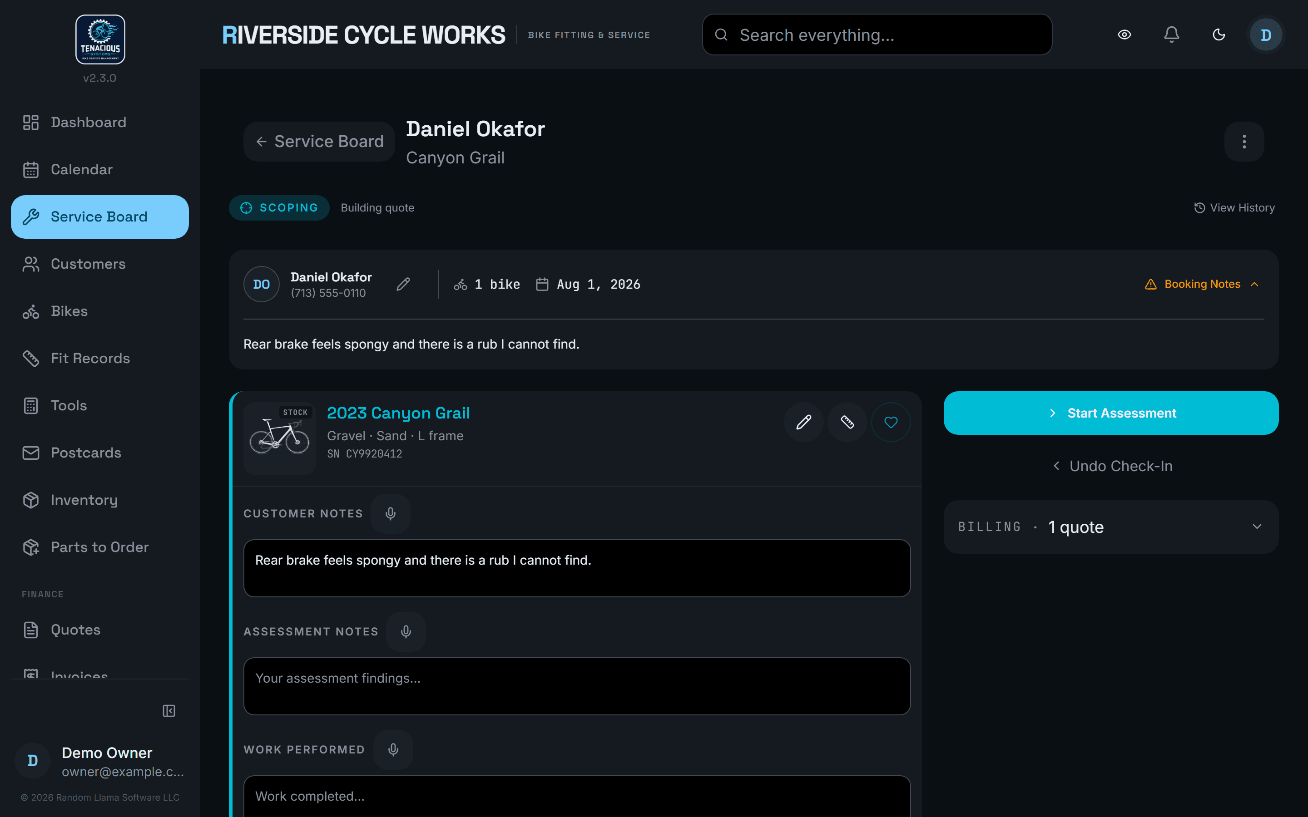Open Customers page
The width and height of the screenshot is (1308, 817).
click(100, 264)
